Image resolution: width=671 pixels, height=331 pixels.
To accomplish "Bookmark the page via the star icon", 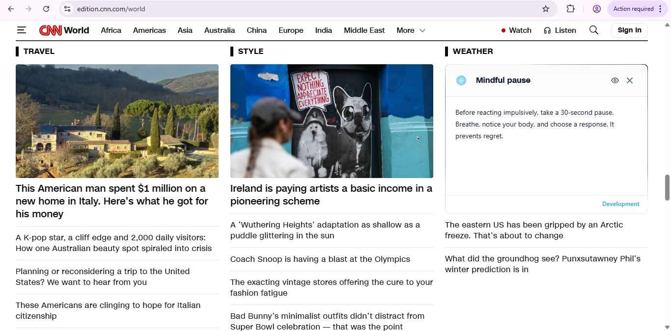I will tap(545, 8).
